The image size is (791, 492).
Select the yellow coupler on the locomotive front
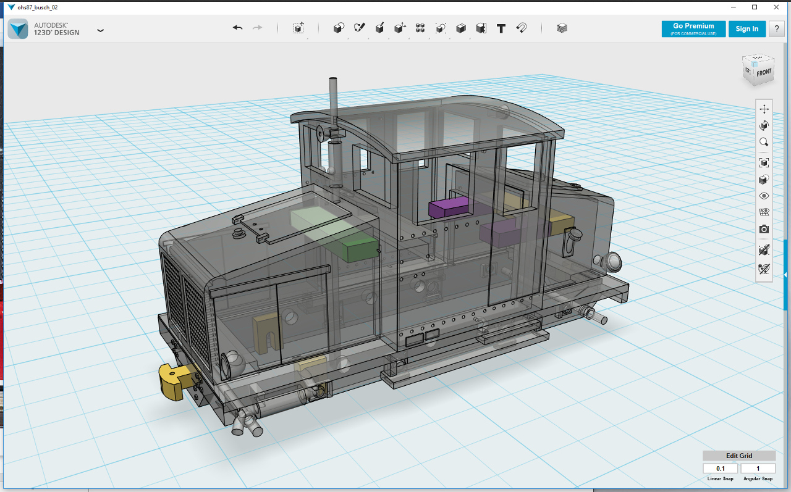[174, 381]
